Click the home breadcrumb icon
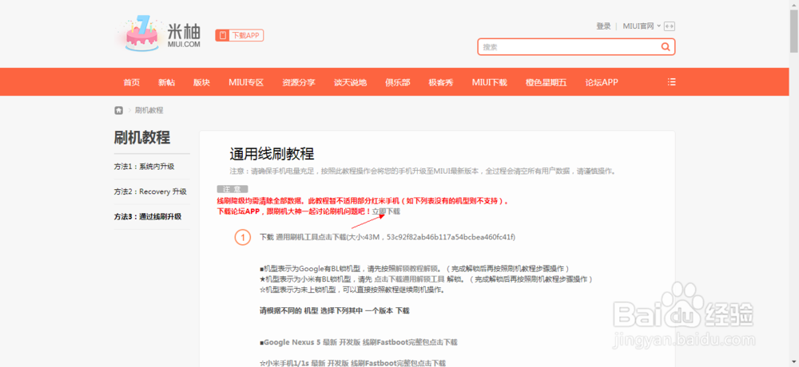Image resolution: width=799 pixels, height=367 pixels. pos(119,110)
